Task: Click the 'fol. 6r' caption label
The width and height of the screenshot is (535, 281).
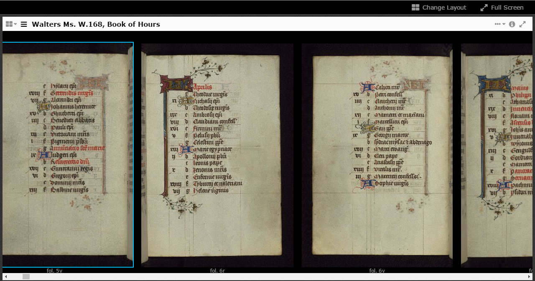Action: coord(217,271)
